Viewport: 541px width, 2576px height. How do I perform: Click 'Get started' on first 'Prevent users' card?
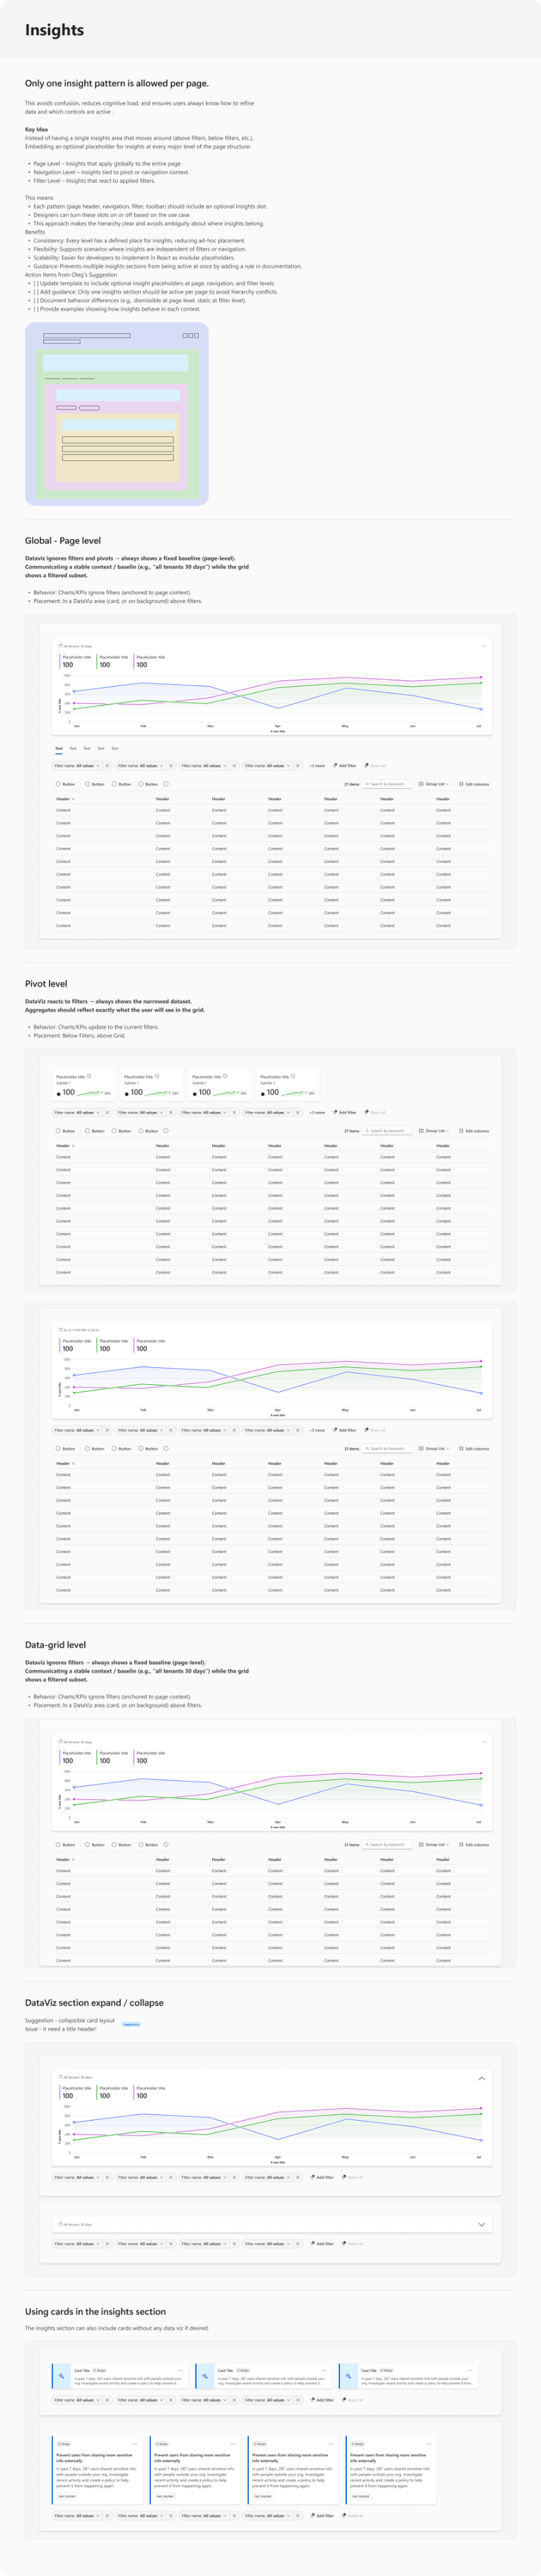67,2496
